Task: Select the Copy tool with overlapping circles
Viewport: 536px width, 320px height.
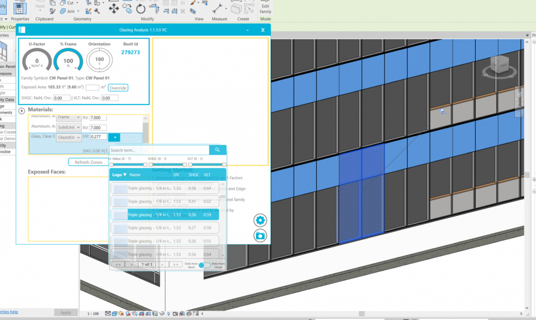Action: pyautogui.click(x=127, y=8)
